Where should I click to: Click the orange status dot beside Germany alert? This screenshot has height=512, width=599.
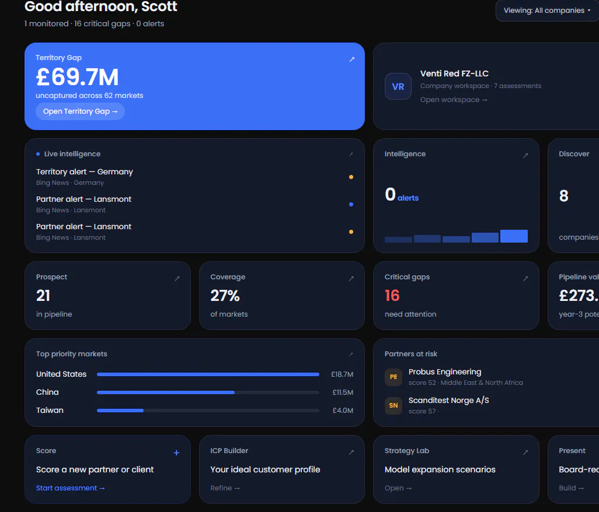[x=351, y=177]
